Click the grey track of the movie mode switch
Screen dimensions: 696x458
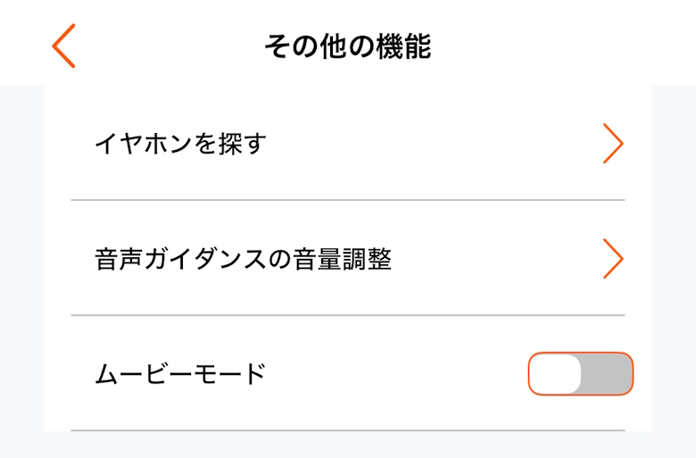pos(607,373)
